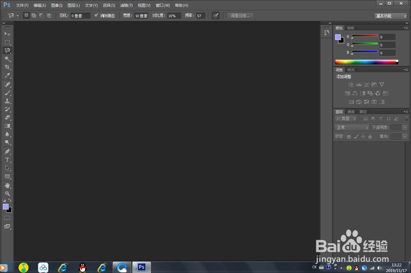Select the Rectangle shape tool
Screen dimensions: 411x273
[7, 177]
